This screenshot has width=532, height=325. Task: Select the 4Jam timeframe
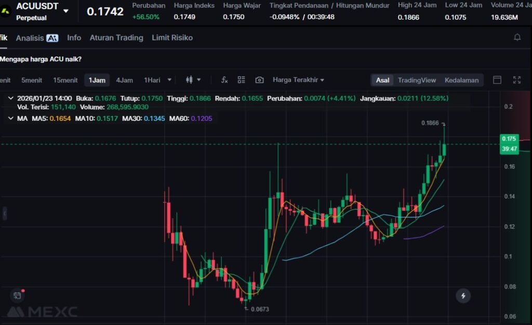pyautogui.click(x=124, y=80)
